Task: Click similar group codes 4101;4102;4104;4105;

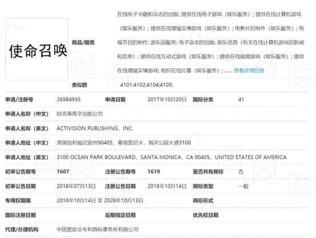Action: click(x=147, y=85)
